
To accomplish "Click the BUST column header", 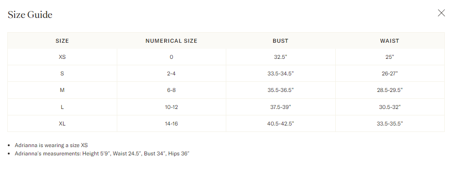I will tap(281, 41).
